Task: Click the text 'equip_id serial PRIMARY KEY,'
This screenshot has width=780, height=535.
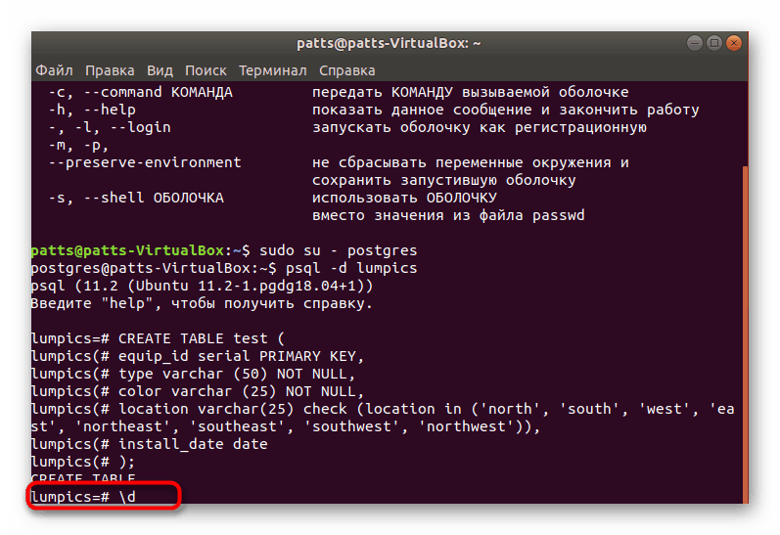Action: (x=242, y=356)
